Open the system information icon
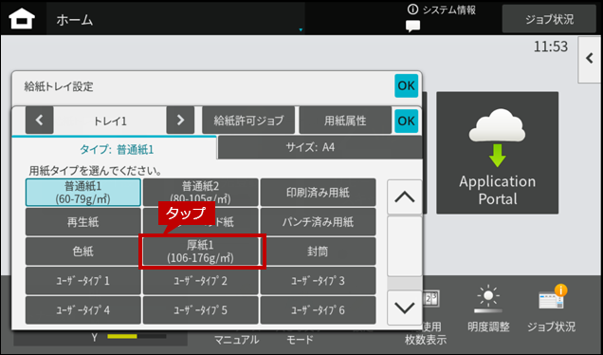This screenshot has height=355, width=603. (x=412, y=9)
